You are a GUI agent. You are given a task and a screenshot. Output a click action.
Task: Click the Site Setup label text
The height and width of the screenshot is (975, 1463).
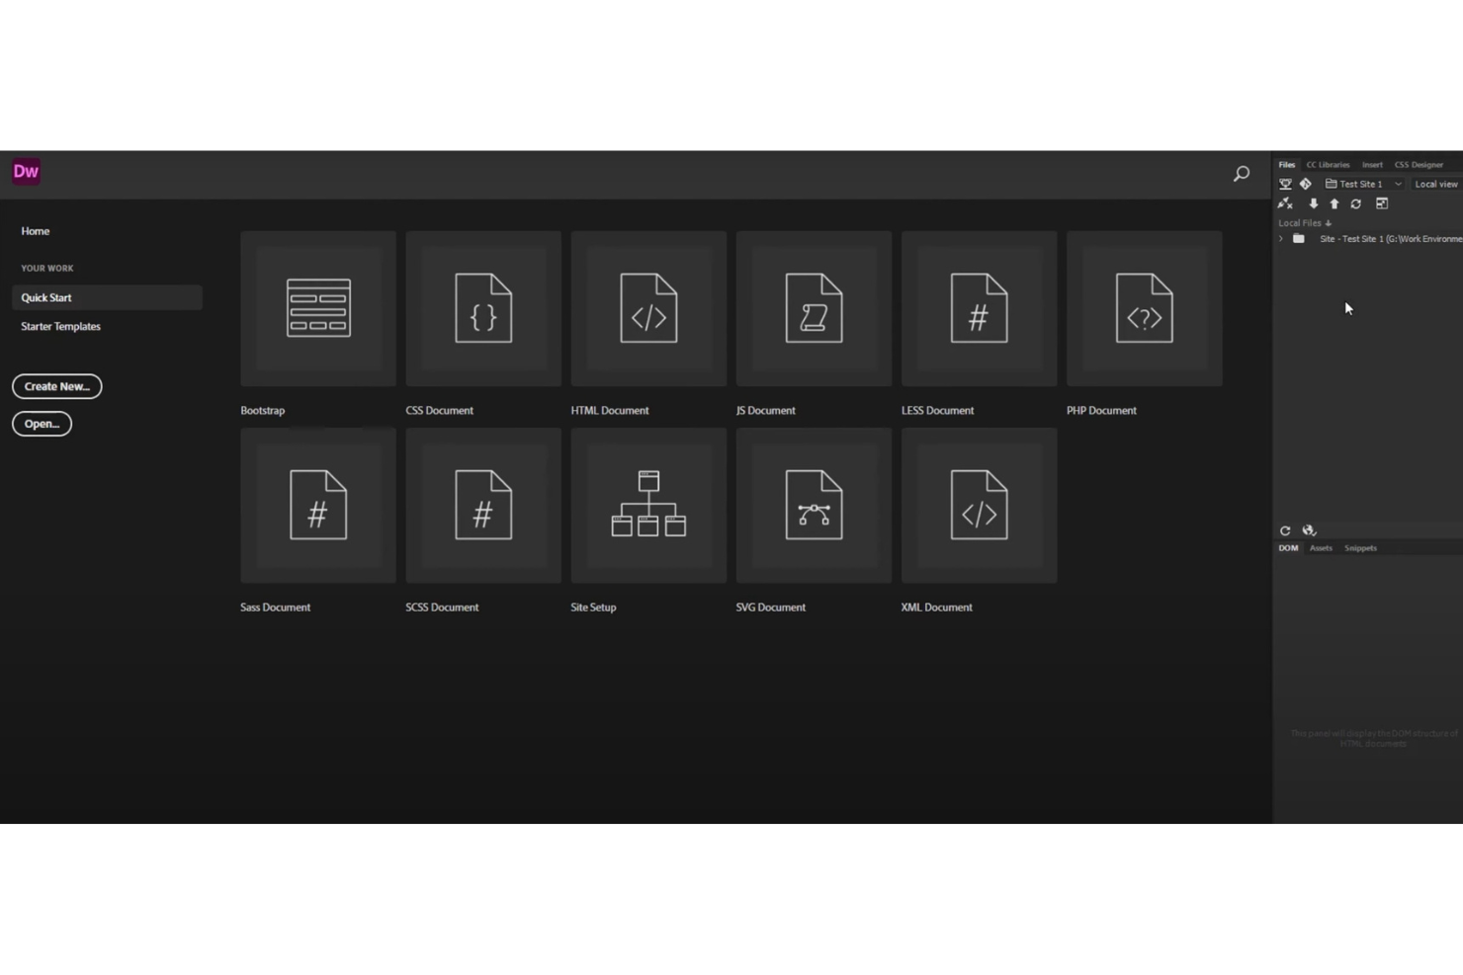pos(593,608)
